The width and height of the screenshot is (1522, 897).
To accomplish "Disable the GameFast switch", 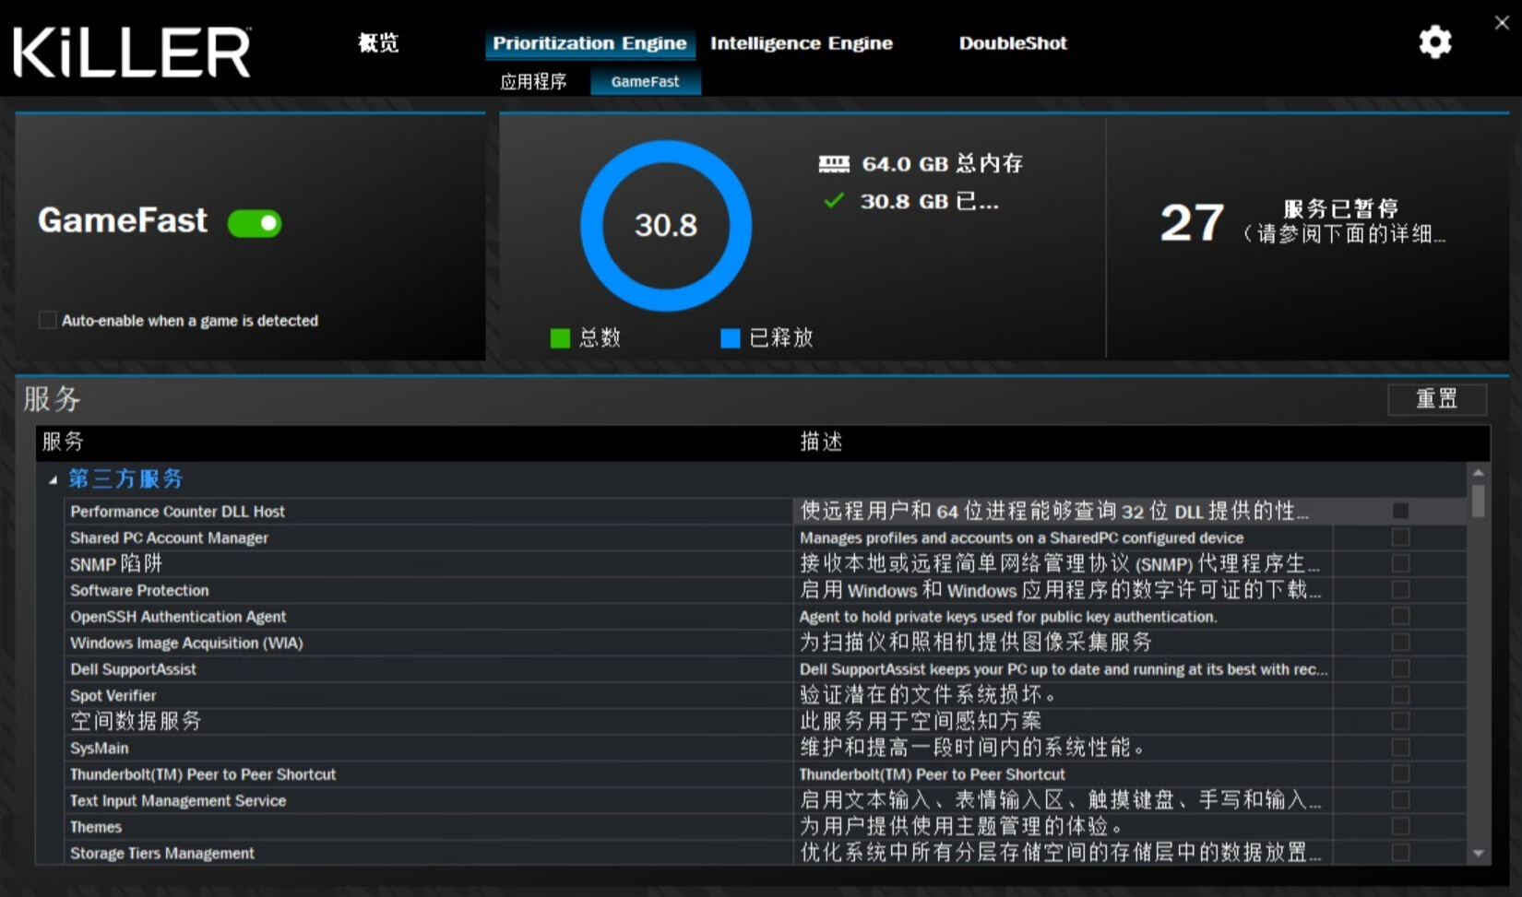I will [x=255, y=223].
